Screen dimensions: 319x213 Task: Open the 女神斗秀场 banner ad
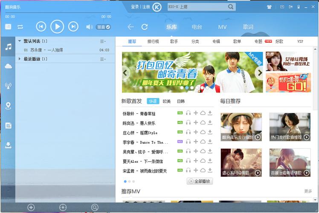[288, 61]
